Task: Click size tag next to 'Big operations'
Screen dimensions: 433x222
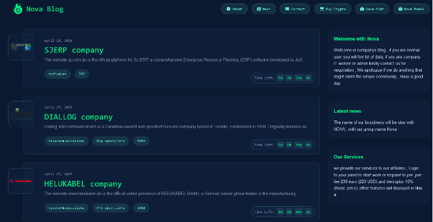Action: [x=141, y=141]
